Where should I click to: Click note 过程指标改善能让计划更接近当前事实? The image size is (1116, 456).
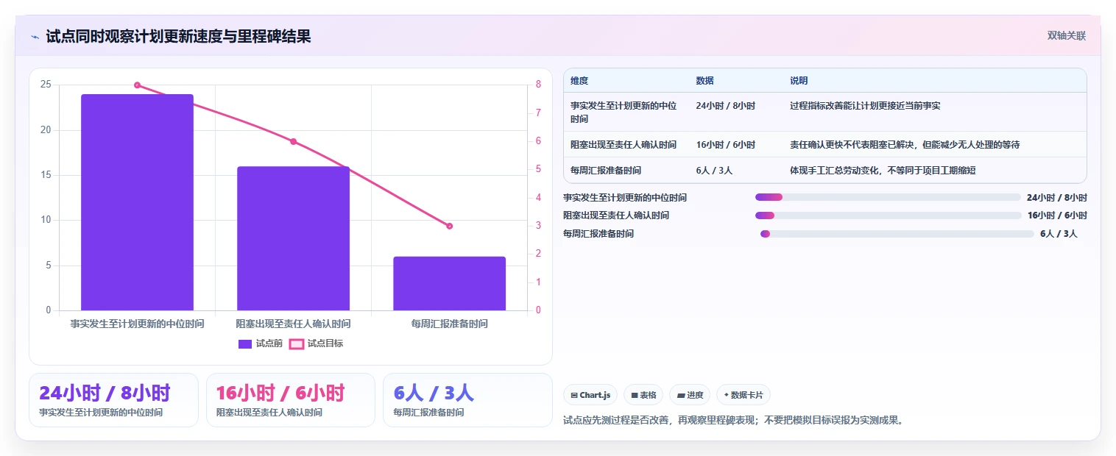(865, 106)
